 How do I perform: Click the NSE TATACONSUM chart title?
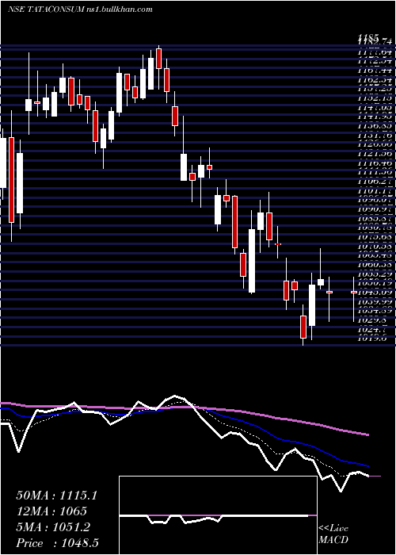click(46, 10)
